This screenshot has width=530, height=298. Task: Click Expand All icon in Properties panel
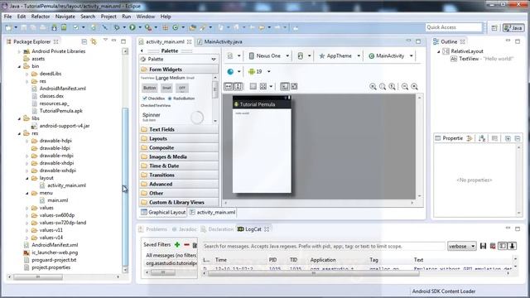click(508, 138)
